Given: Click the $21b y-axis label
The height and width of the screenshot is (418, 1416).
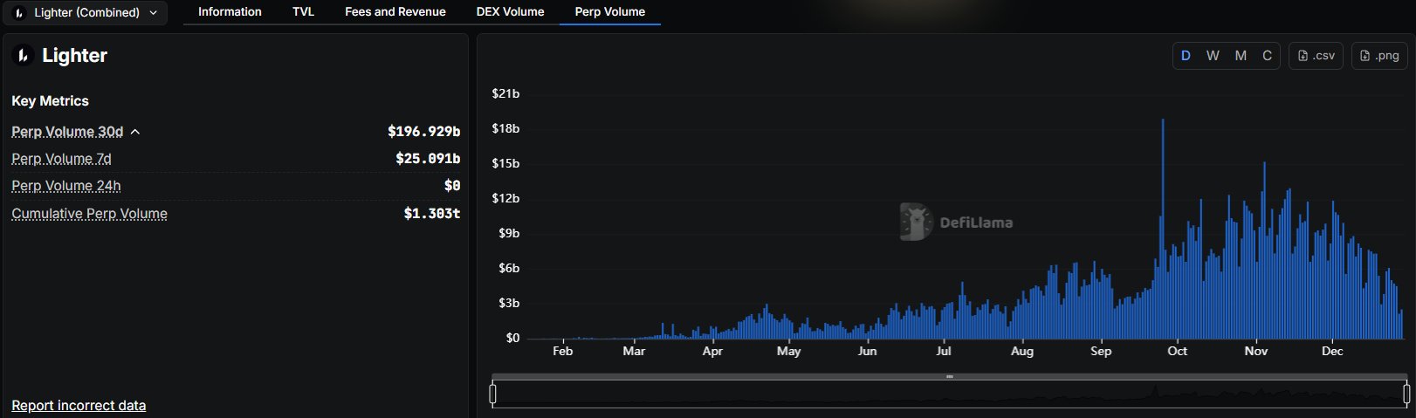Looking at the screenshot, I should tap(505, 93).
